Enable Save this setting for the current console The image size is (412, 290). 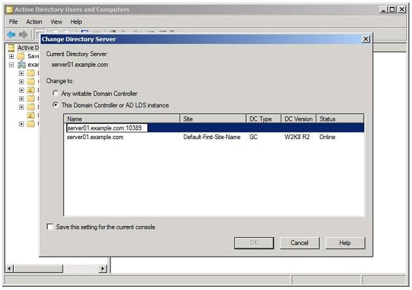tap(50, 227)
